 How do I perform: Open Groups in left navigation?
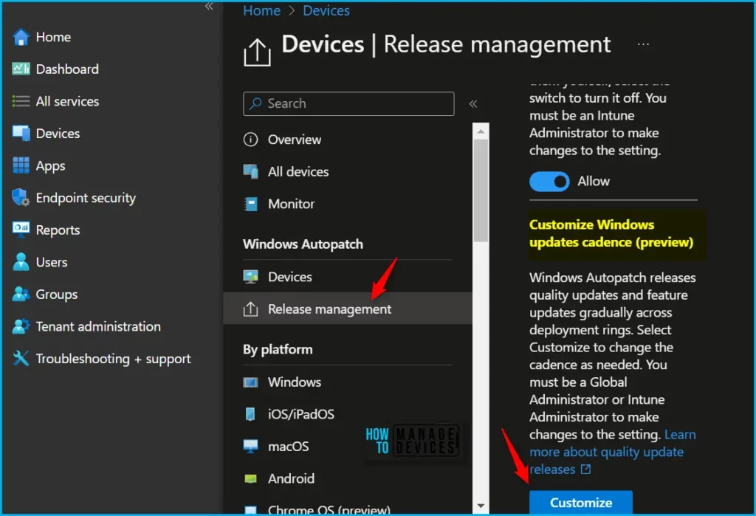click(x=56, y=294)
